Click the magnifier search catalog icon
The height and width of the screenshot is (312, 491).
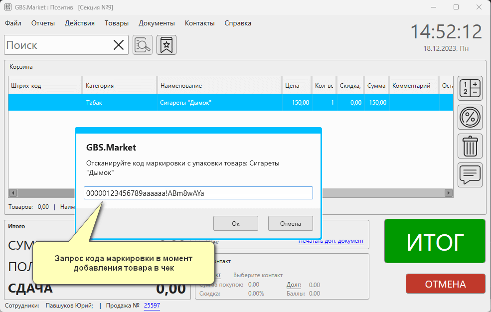click(x=143, y=45)
